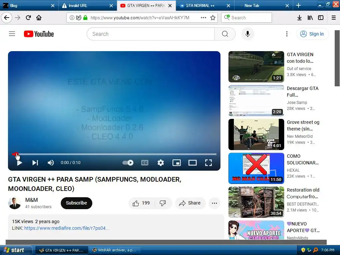Toggle subtitles with the CC button
The image size is (340, 255).
coord(145,163)
